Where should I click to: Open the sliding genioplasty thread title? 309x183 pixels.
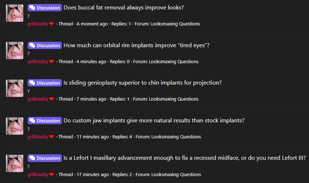tap(143, 83)
